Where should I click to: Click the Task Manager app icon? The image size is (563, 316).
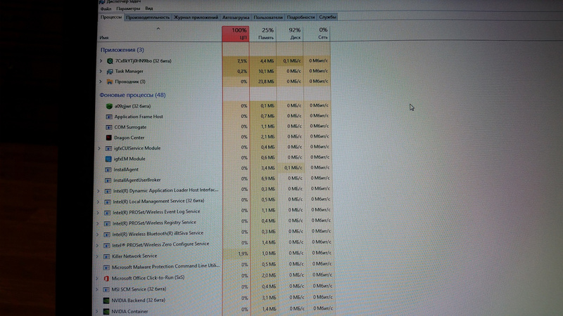(x=110, y=72)
